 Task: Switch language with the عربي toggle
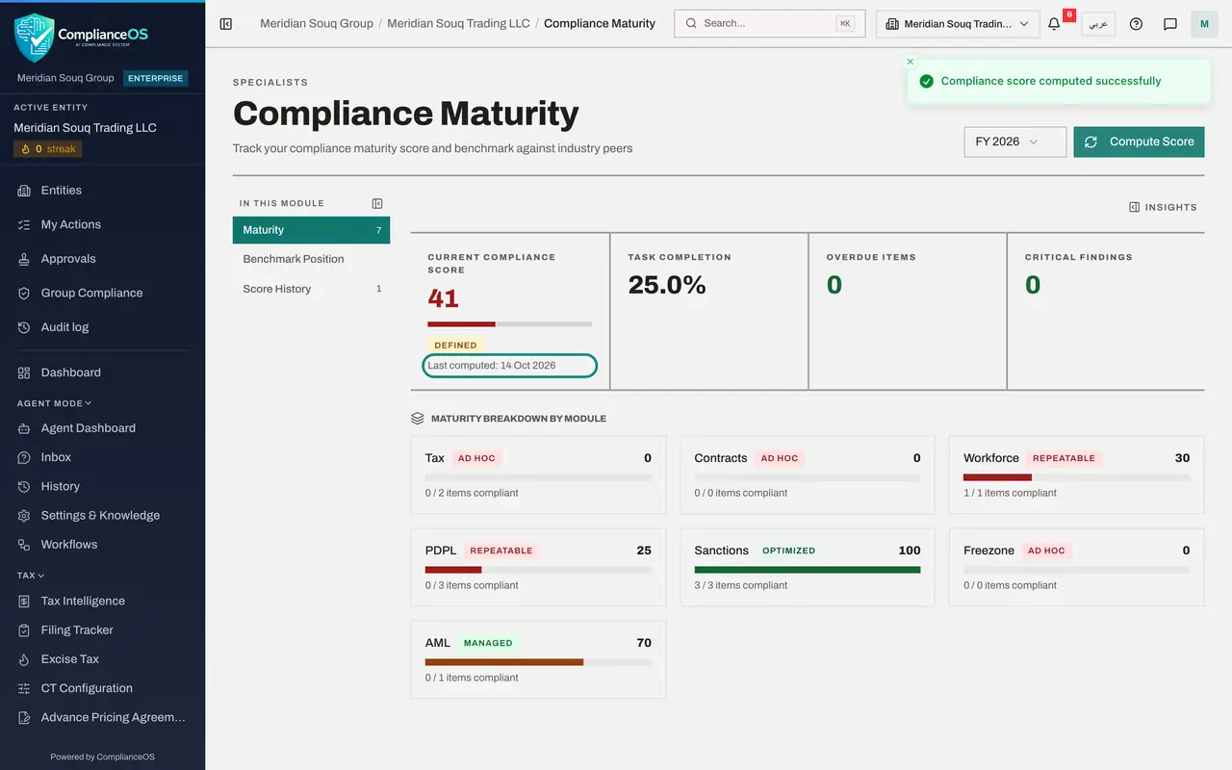coord(1098,24)
